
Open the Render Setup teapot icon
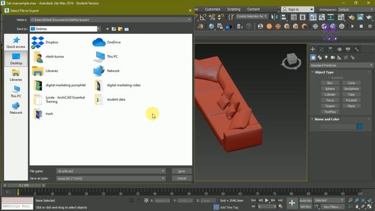pyautogui.click(x=351, y=17)
